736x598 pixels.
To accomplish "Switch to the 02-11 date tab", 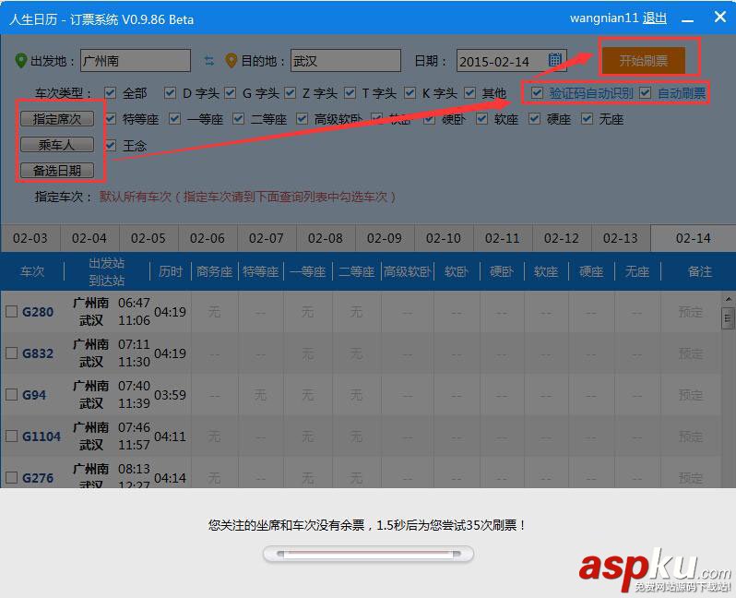I will 503,238.
